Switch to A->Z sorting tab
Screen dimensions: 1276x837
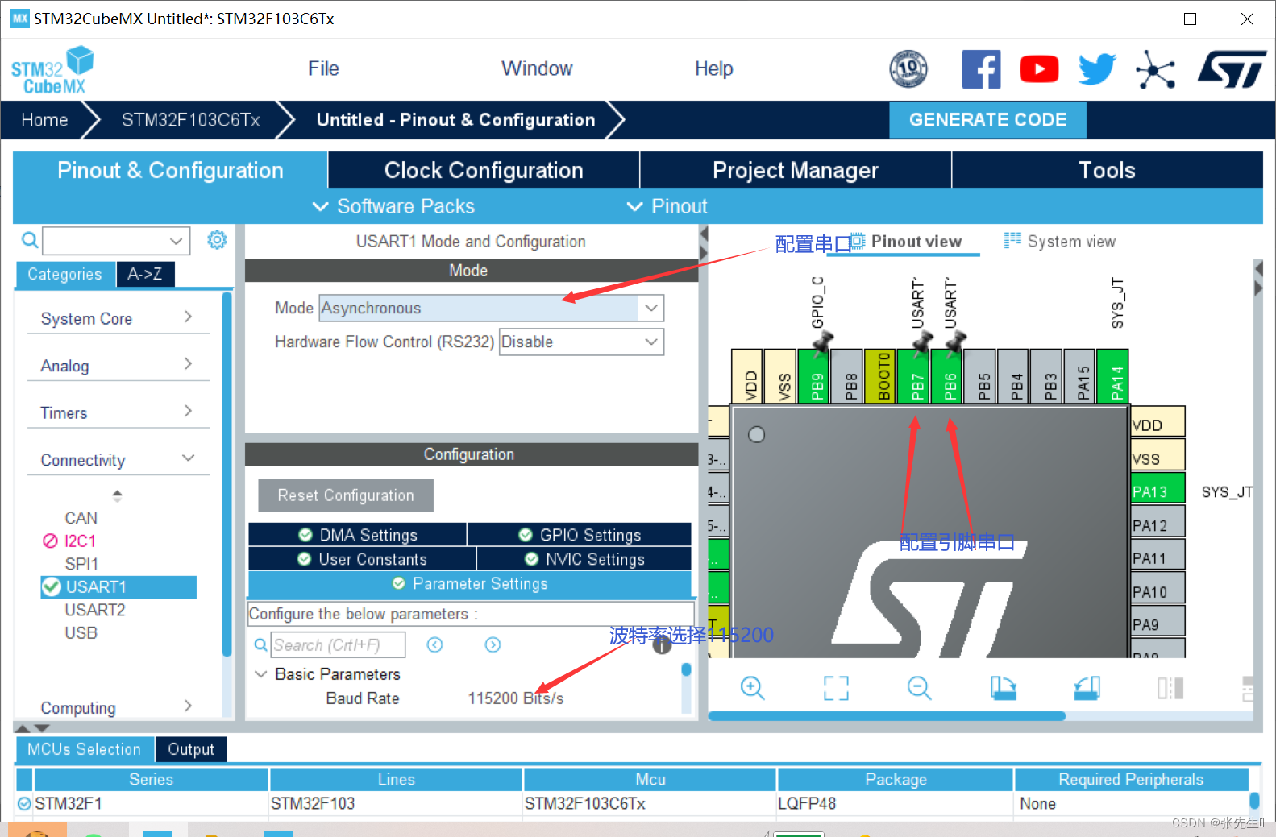(145, 274)
